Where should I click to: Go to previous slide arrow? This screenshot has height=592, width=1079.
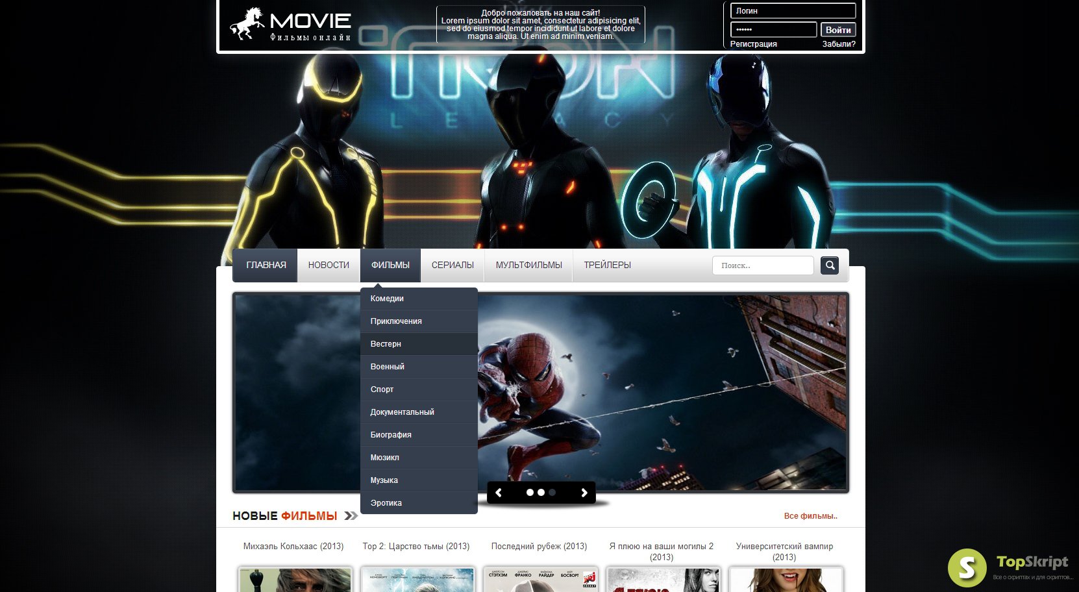(x=499, y=493)
